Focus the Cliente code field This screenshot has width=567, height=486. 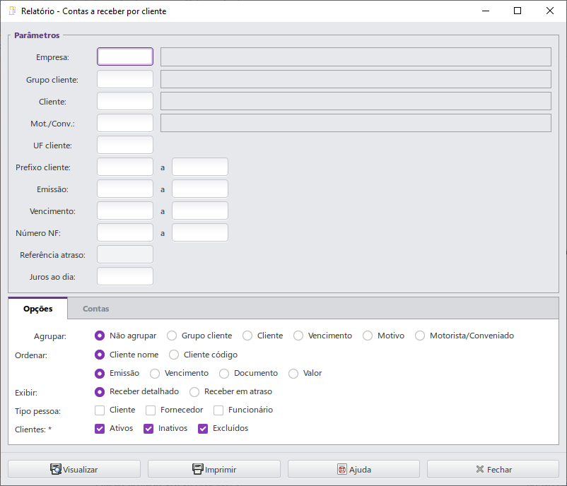coord(125,101)
